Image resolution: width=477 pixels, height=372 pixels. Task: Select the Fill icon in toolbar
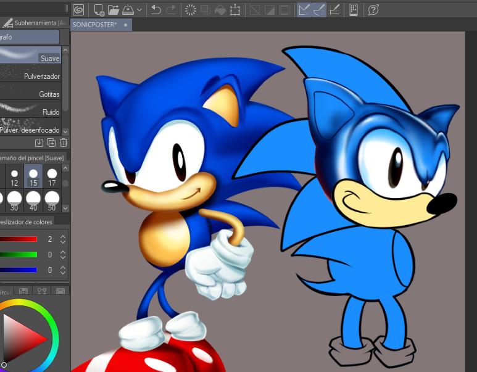click(x=220, y=10)
